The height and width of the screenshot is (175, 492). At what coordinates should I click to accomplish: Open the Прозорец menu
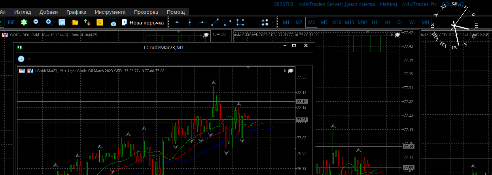(146, 12)
